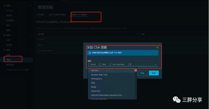Screen dimensions: 209x109
Task: Select WebSphere in the component list
Action: (111, 79)
